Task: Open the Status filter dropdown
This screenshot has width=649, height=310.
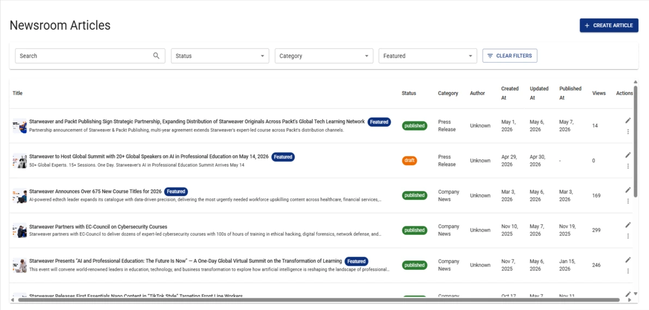Action: pos(220,56)
